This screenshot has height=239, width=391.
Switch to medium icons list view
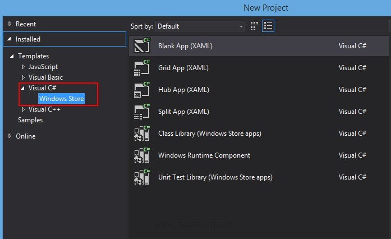click(268, 26)
